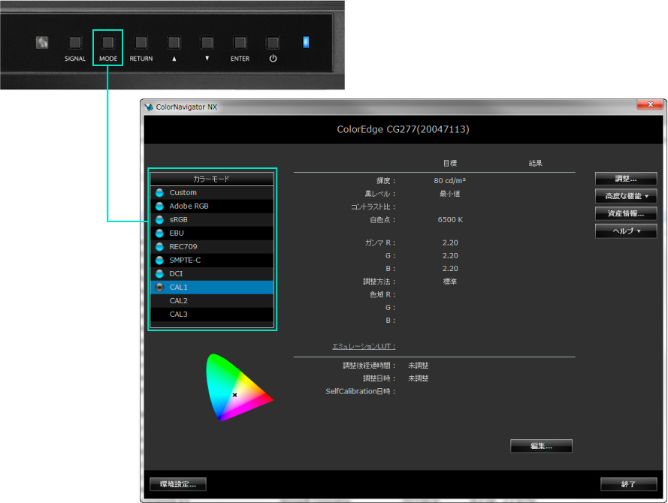Click the 6500 K white point value
The width and height of the screenshot is (668, 503).
click(450, 220)
